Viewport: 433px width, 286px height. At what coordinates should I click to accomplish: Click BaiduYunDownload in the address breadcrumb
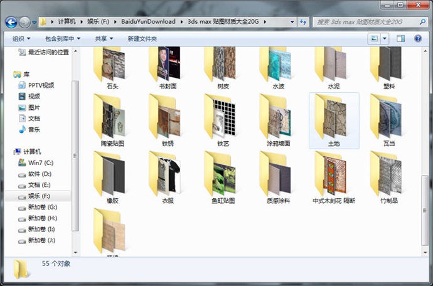(x=148, y=21)
